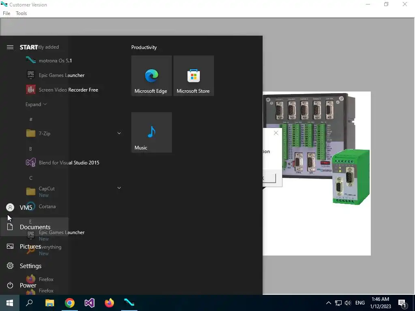415x311 pixels.
Task: Click the # letter header
Action: click(x=31, y=119)
